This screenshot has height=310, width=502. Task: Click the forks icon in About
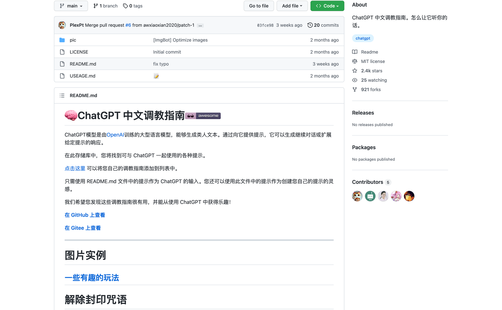coord(355,89)
